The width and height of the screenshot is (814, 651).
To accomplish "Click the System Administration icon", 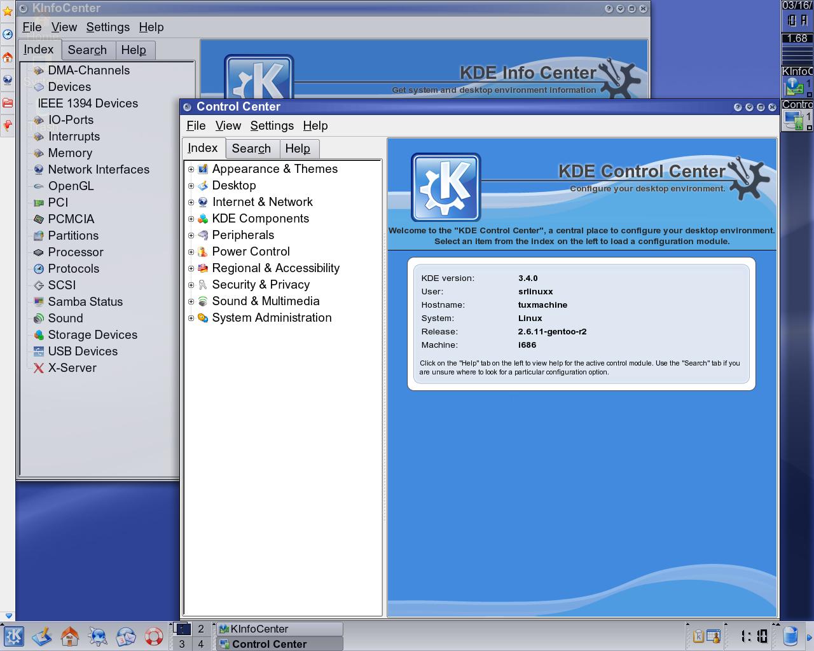I will tap(203, 318).
